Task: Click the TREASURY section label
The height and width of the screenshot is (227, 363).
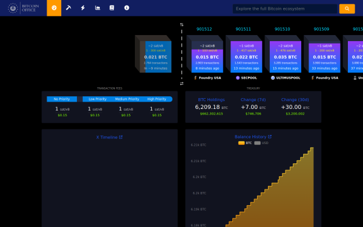Action: click(x=253, y=88)
